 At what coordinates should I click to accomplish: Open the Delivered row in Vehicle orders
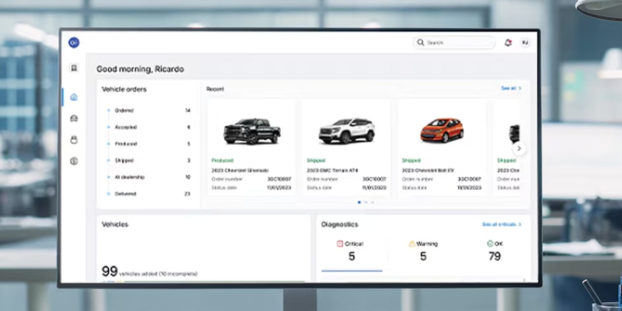pos(149,194)
